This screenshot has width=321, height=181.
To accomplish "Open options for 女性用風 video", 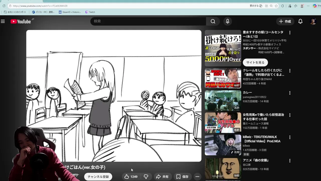I will click(290, 115).
